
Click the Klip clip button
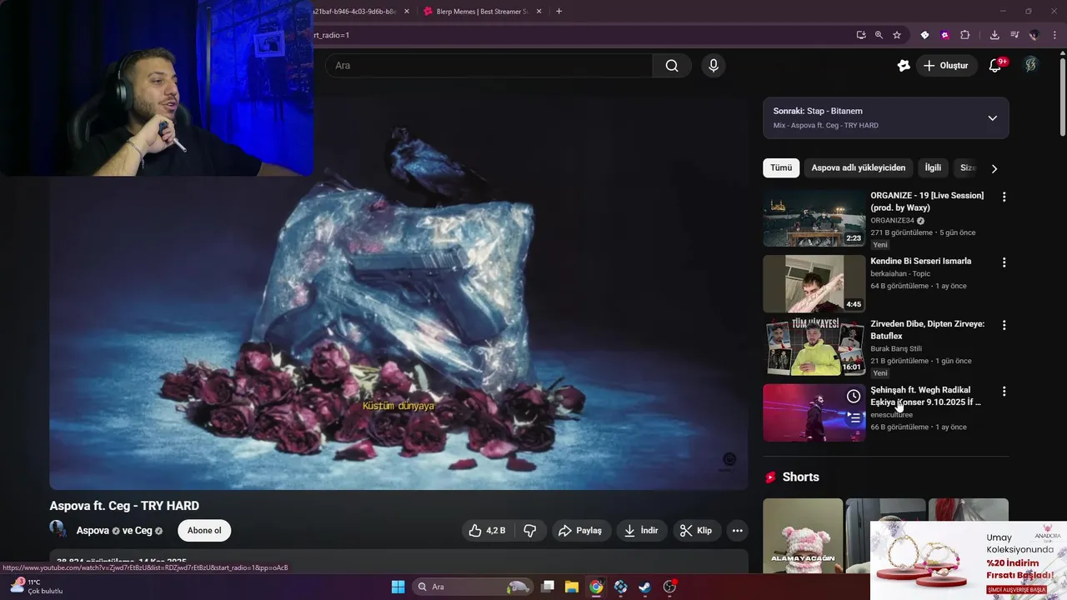coord(696,531)
